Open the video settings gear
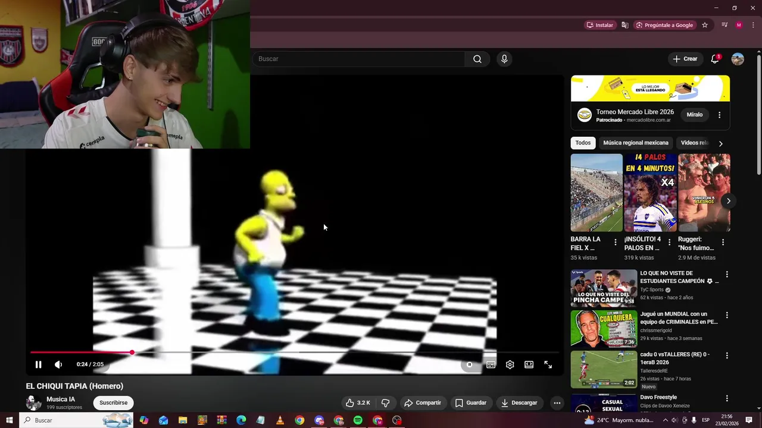The width and height of the screenshot is (762, 428). click(x=510, y=364)
